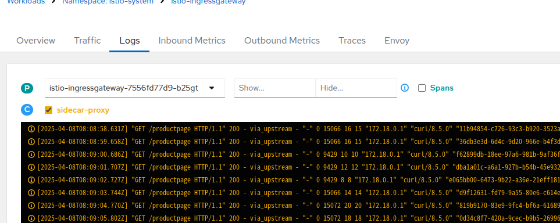This screenshot has width=560, height=223.
Task: Click the Namespace: istio-system breadcrumb link
Action: pyautogui.click(x=108, y=2)
